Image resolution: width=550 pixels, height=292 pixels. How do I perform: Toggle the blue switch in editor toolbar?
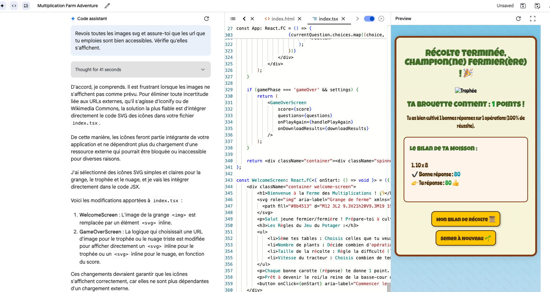(369, 19)
